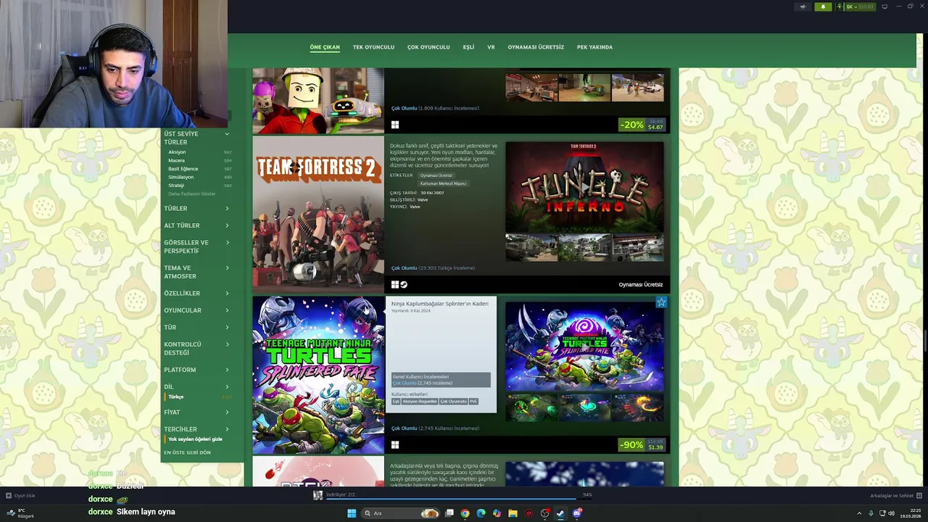The image size is (928, 522).
Task: Toggle Türkçe language filter
Action: [176, 397]
